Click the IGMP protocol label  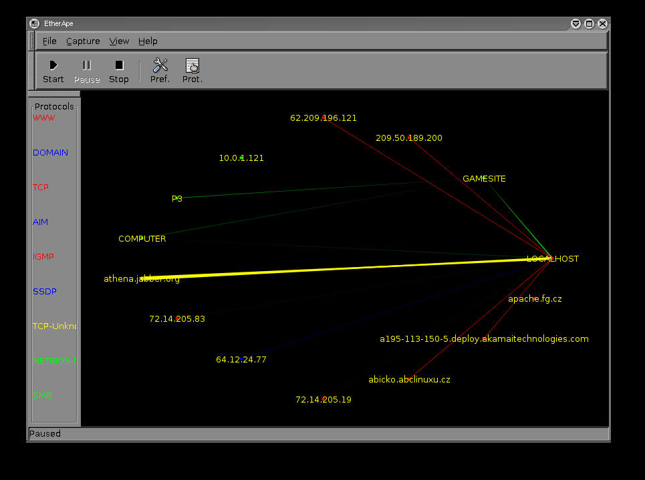43,257
